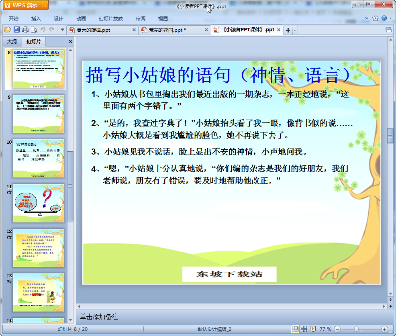This screenshot has width=396, height=336.
Task: Click the blue Help question mark icon
Action: point(384,18)
